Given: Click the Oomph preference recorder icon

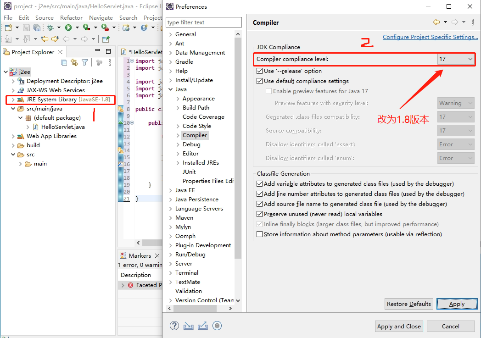Looking at the screenshot, I should click(x=217, y=326).
